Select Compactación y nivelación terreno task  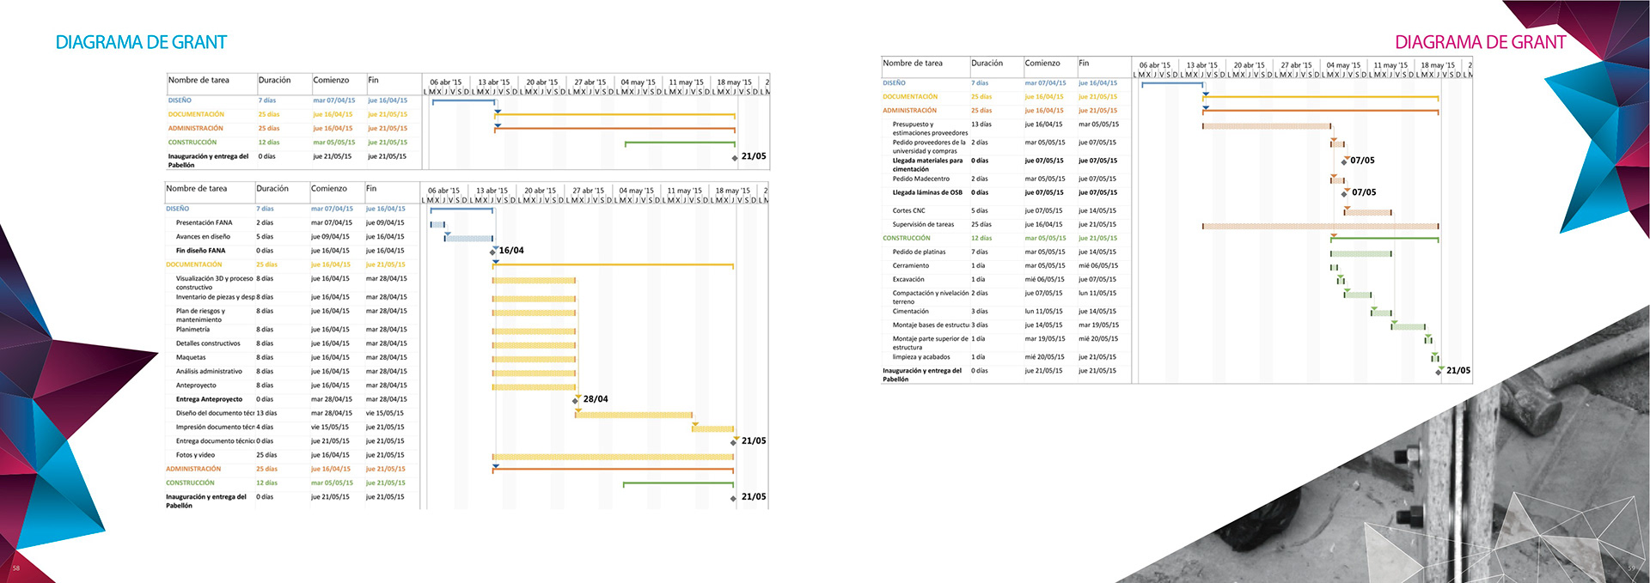click(931, 297)
